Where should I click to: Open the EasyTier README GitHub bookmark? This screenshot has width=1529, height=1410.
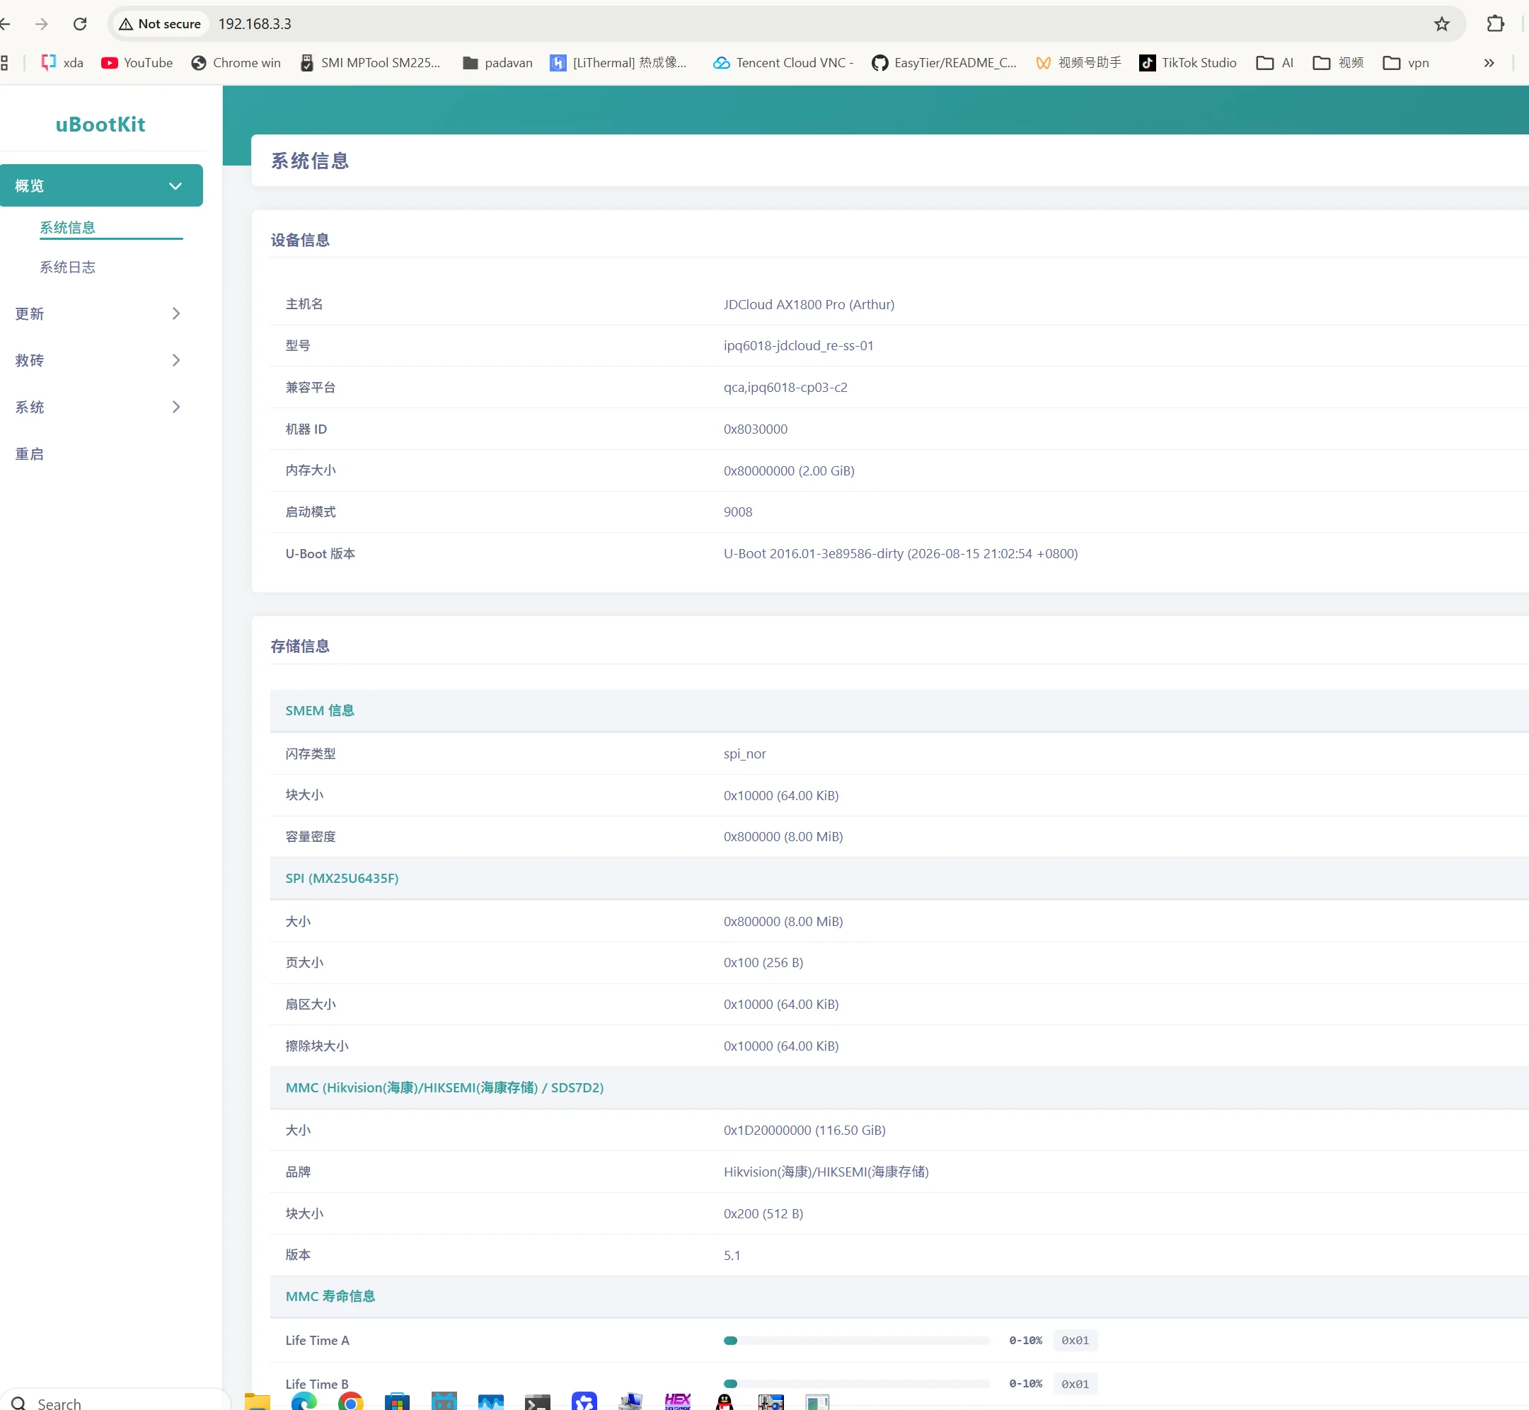coord(944,62)
